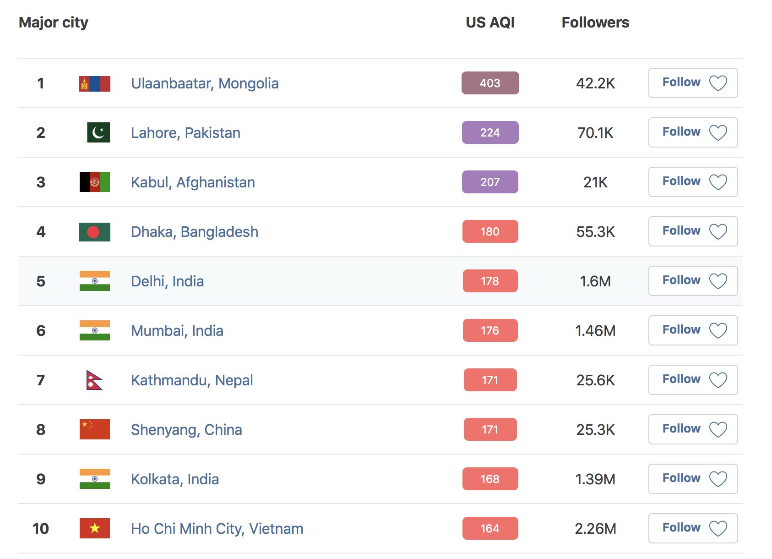The width and height of the screenshot is (772, 559).
Task: Click the India flag beside Kolkata
Action: click(94, 479)
